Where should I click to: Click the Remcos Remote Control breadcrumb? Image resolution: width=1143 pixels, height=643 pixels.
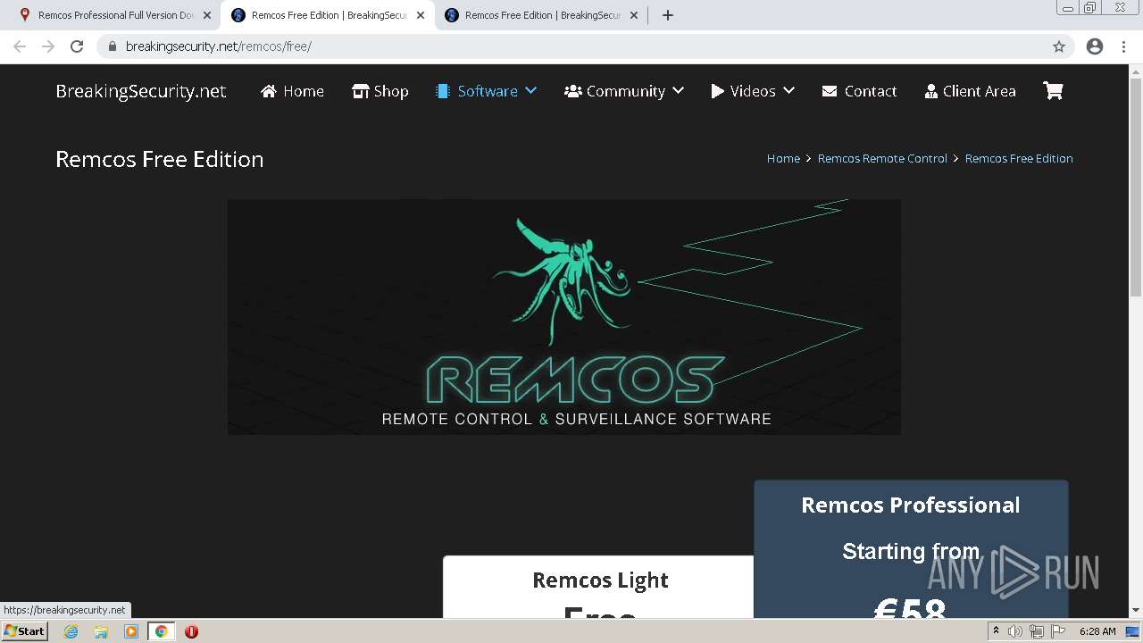[882, 158]
